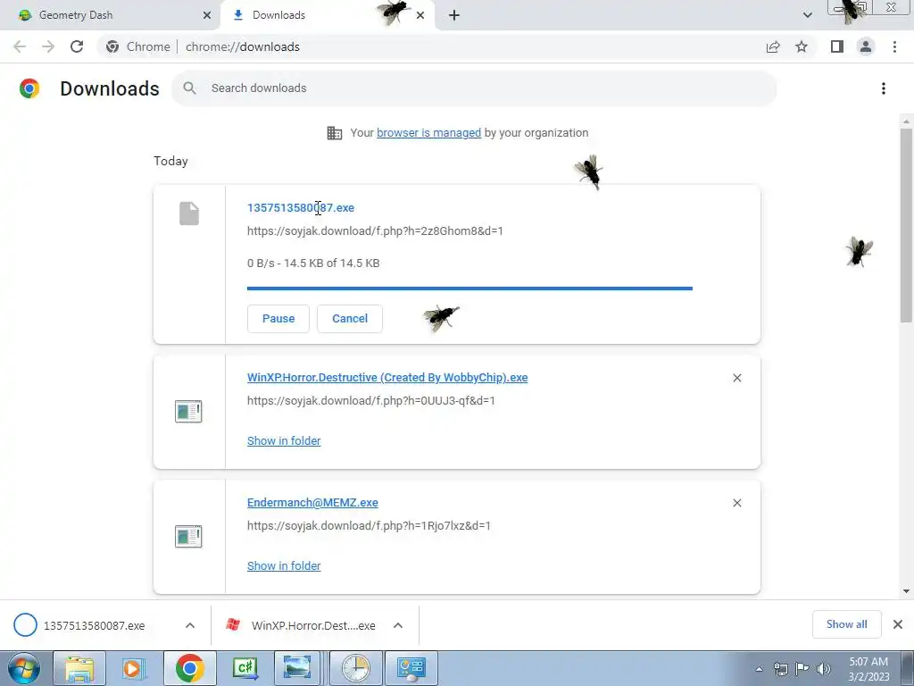This screenshot has width=914, height=686.
Task: Pause the 1357513580087.exe download
Action: click(x=278, y=319)
